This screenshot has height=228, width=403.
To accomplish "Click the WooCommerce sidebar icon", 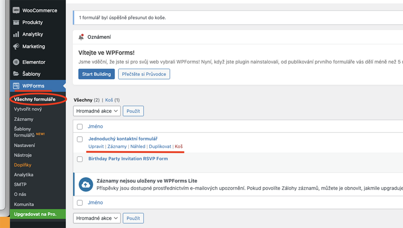I will coord(16,10).
